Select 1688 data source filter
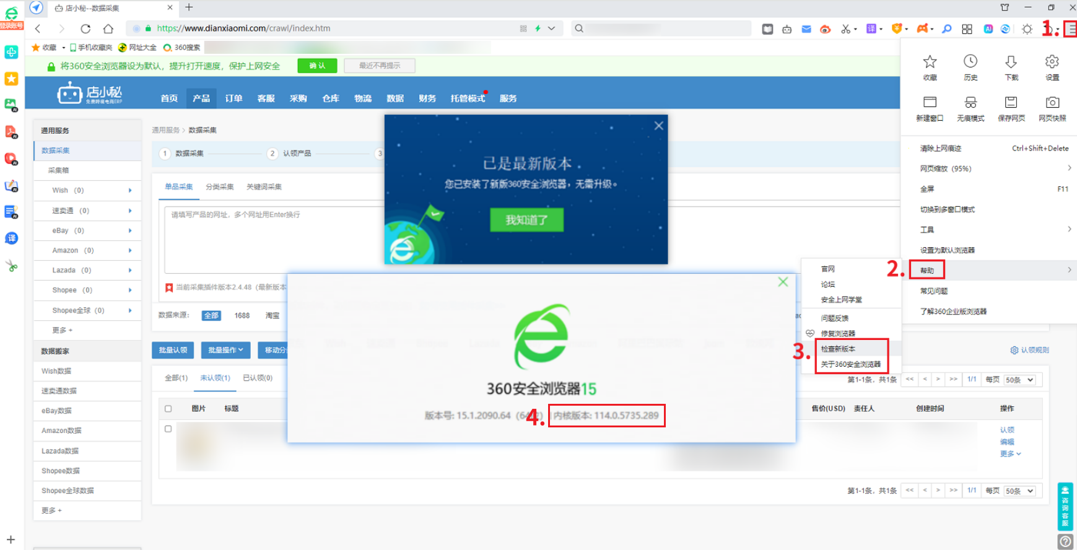Screen dimensions: 1077x550 click(242, 315)
